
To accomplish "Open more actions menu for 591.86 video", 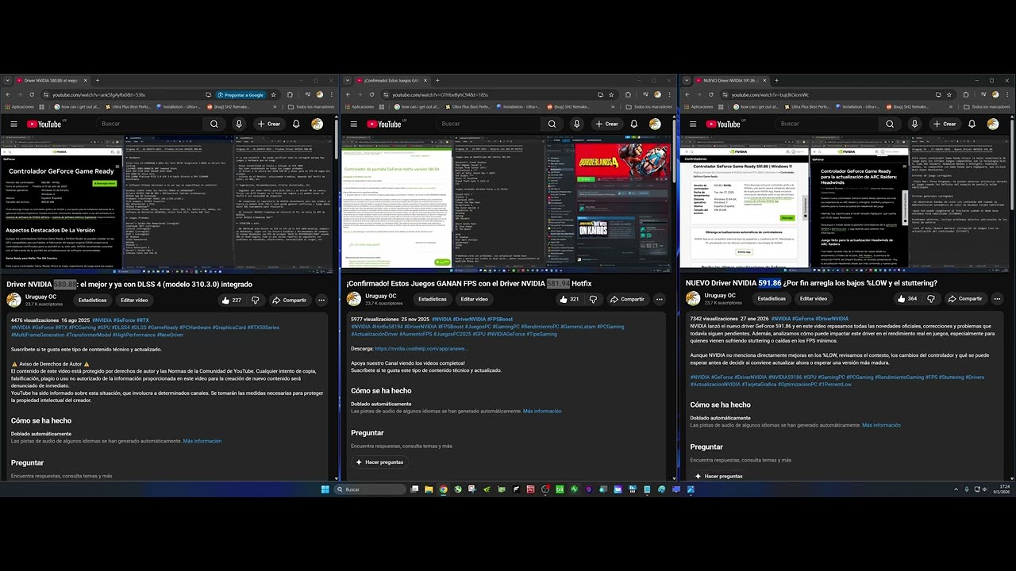I will [998, 299].
